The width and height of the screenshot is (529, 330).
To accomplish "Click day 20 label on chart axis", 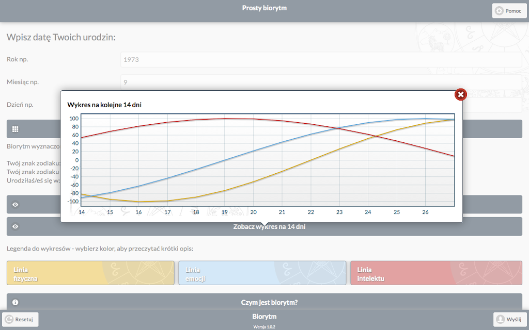I will point(253,212).
